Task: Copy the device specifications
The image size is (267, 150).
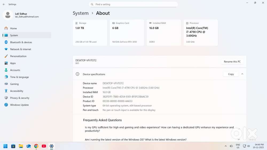Action: pos(231,74)
